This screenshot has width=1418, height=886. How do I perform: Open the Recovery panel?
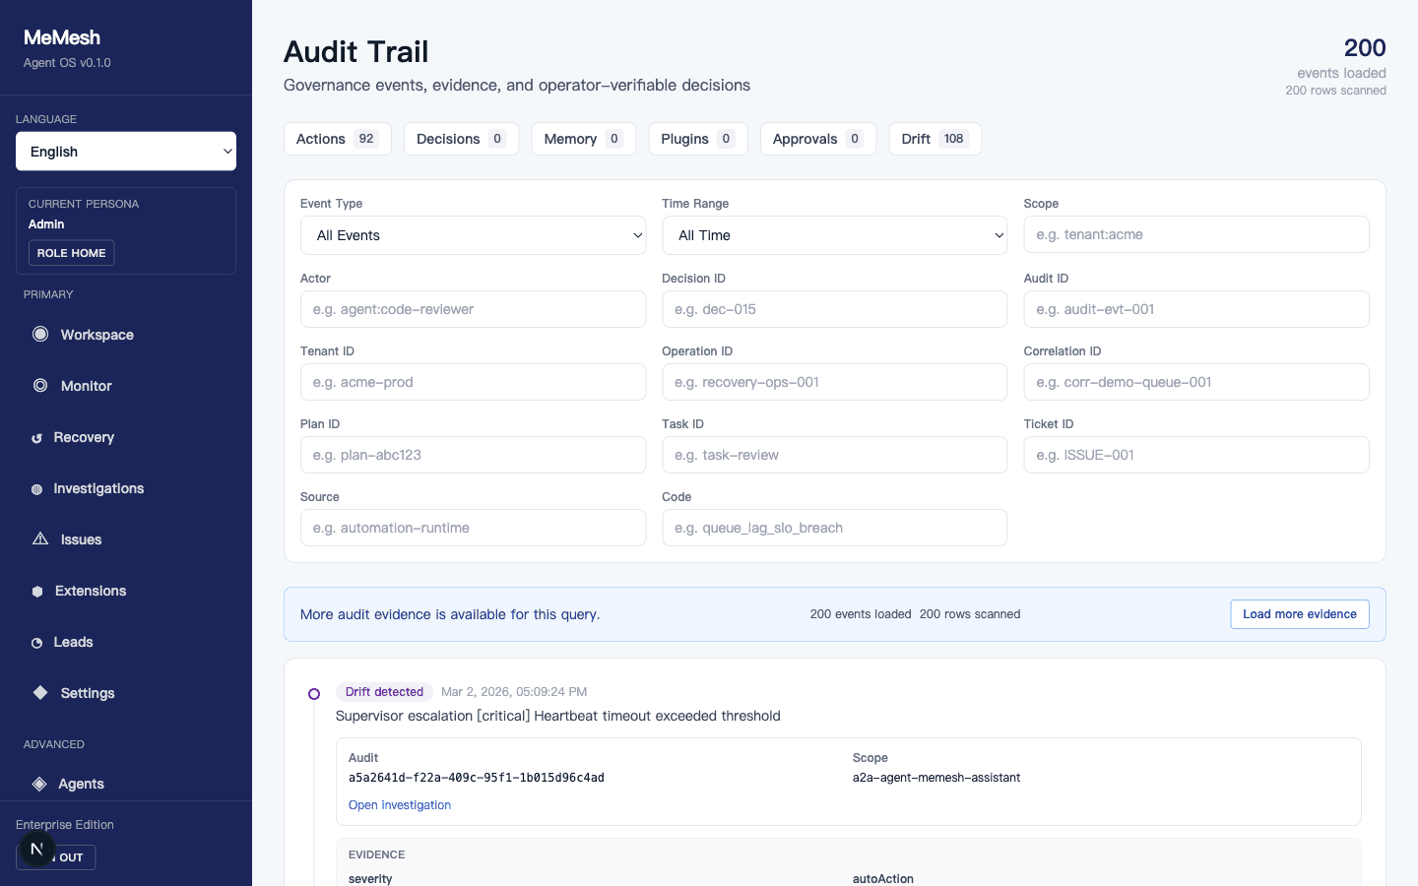(x=84, y=437)
